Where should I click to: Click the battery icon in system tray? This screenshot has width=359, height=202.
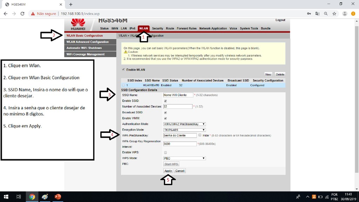pos(320,197)
